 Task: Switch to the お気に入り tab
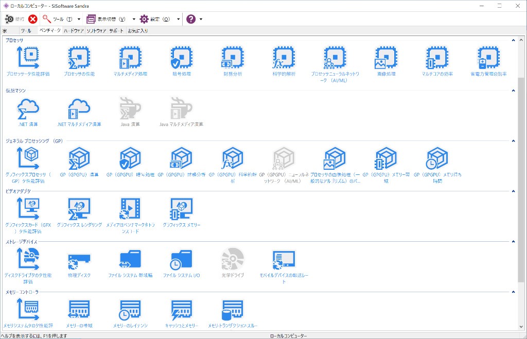[x=137, y=31]
